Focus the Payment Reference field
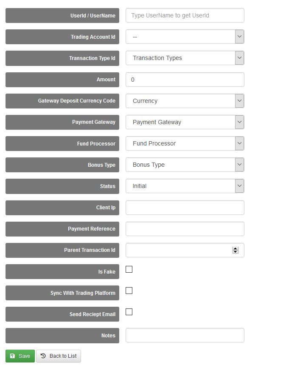The height and width of the screenshot is (365, 286). (185, 229)
